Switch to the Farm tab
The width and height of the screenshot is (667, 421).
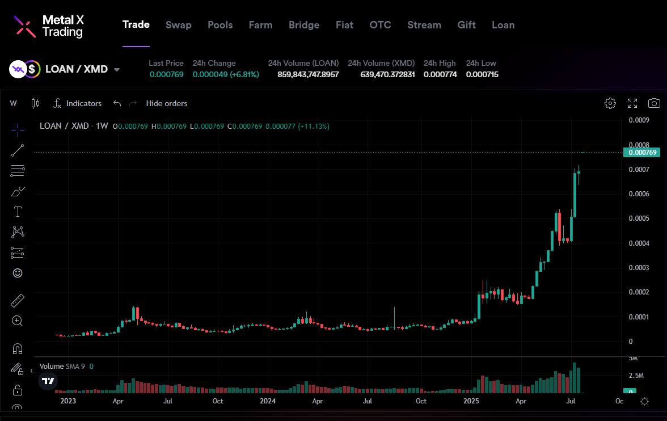[x=260, y=25]
